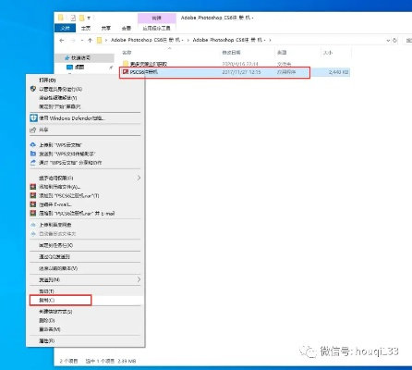Click the Share icon in the context menu
The height and width of the screenshot is (370, 412).
coord(33,130)
